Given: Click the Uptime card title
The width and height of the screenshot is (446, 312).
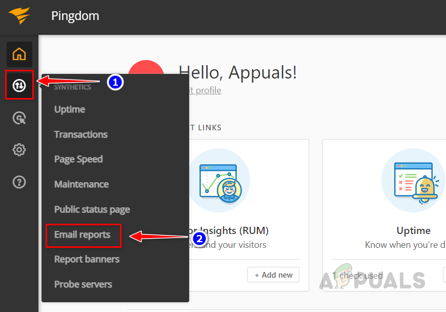Looking at the screenshot, I should pos(414,230).
